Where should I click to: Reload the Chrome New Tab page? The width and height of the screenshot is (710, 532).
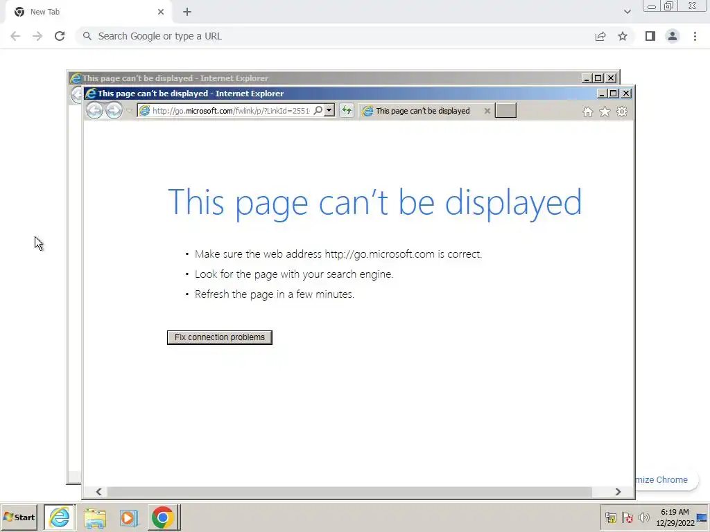tap(60, 36)
